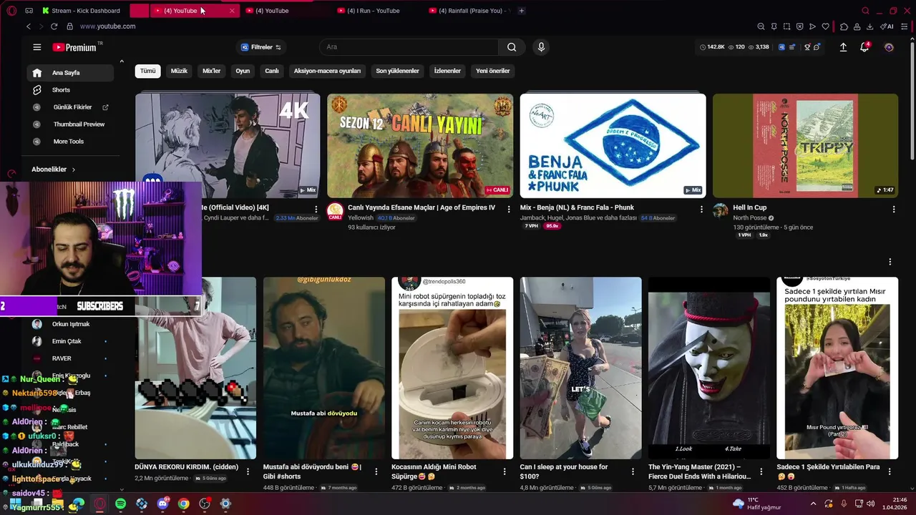Open Opera extensions cube icon
Viewport: 916px width, 515px height.
pos(844,26)
